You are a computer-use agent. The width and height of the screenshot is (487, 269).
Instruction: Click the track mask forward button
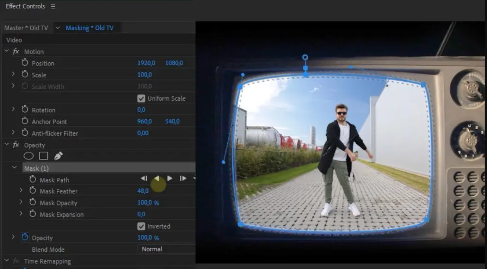tap(170, 178)
